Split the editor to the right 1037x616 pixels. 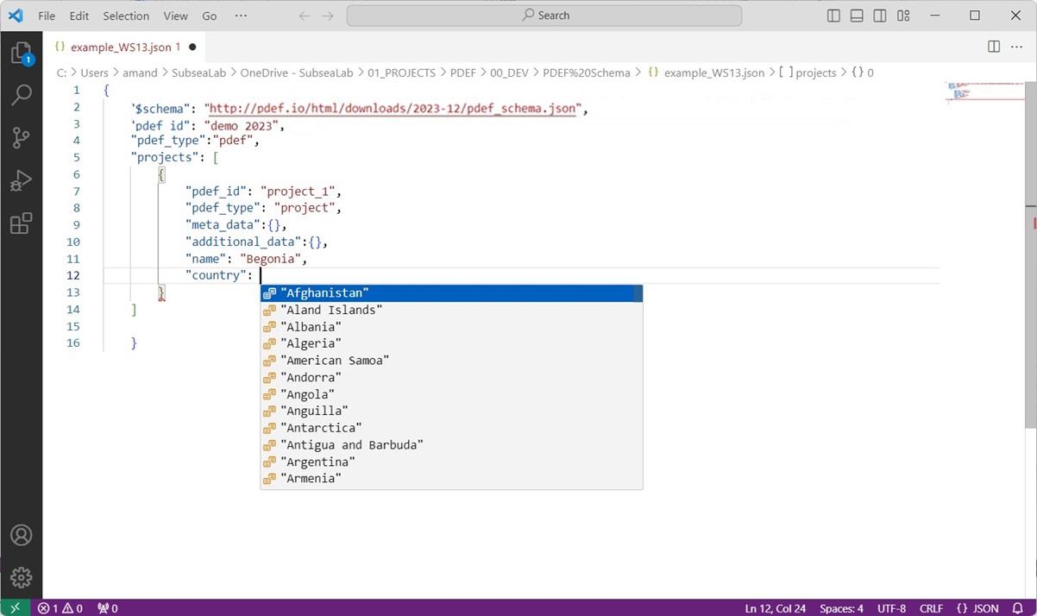point(994,47)
